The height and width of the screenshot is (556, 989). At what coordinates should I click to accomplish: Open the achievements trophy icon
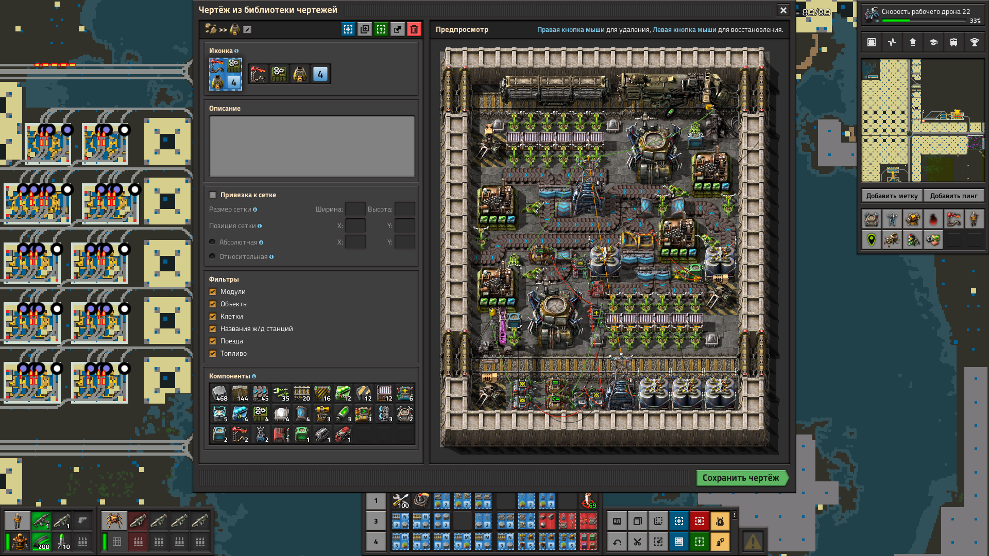[974, 42]
